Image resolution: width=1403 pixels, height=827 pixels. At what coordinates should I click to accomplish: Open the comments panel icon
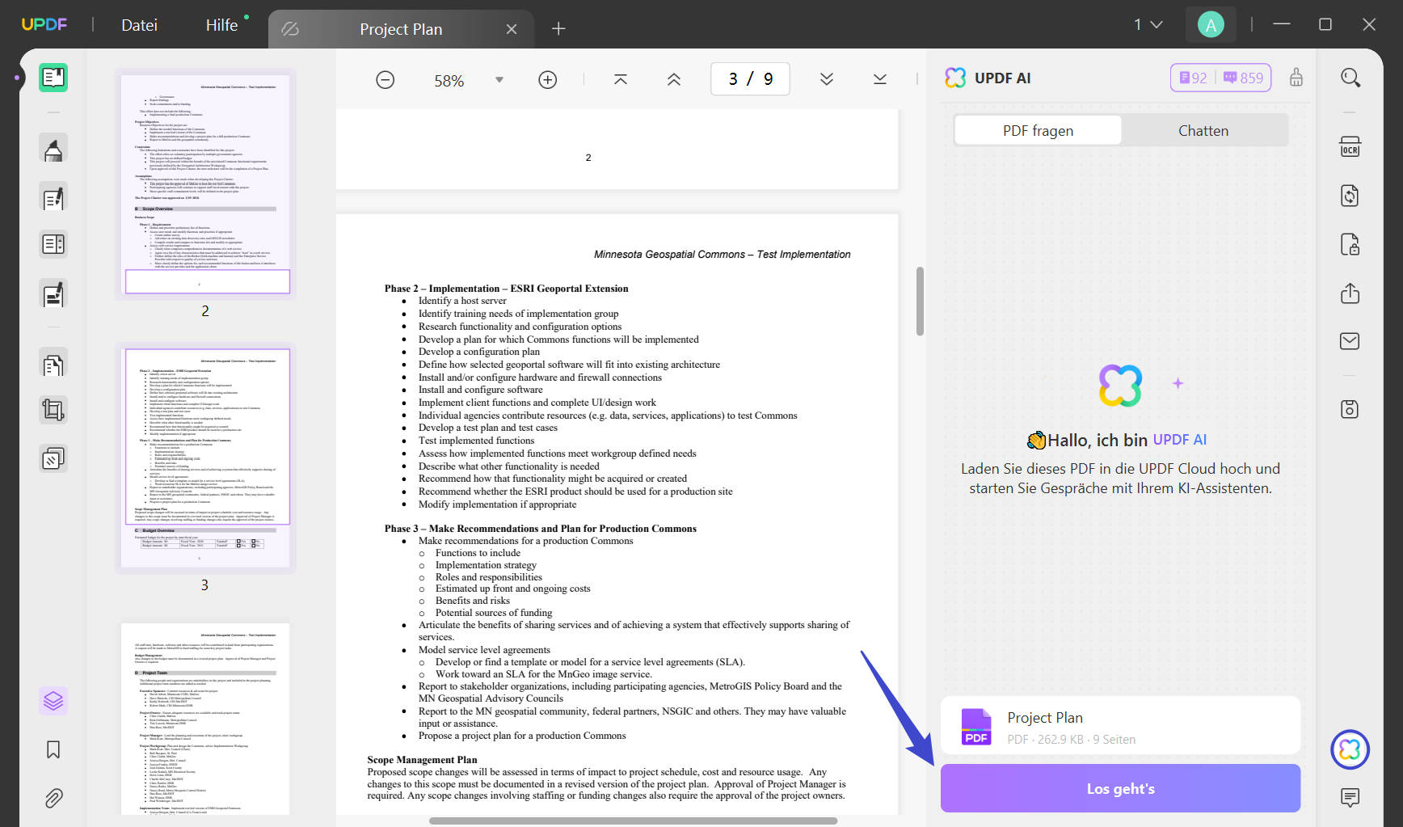click(1350, 798)
